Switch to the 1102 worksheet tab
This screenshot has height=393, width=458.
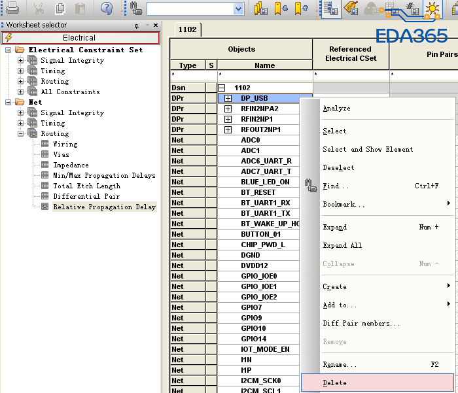189,29
